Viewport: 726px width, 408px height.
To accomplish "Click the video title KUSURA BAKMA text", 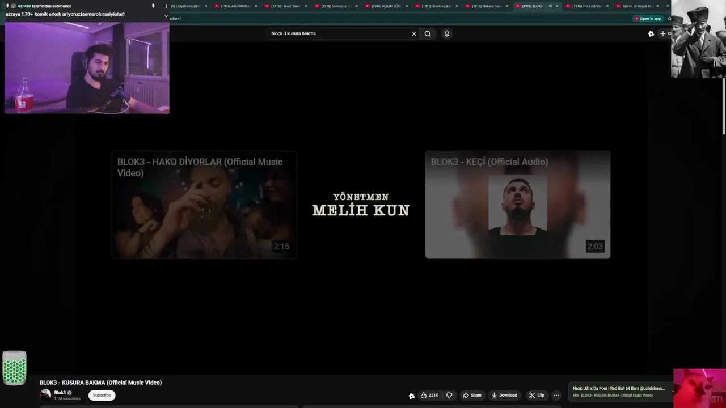I will pos(100,382).
